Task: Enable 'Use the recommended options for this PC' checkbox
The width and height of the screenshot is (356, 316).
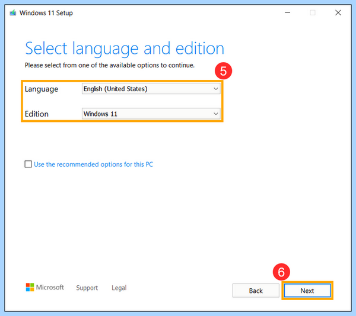Action: tap(28, 164)
